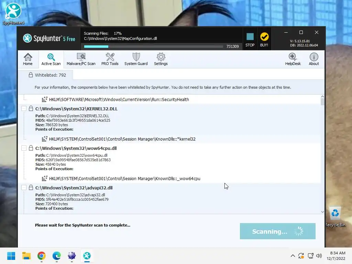This screenshot has height=264, width=352.
Task: Collapse the wow64cpu.dll entry
Action: pos(24,148)
